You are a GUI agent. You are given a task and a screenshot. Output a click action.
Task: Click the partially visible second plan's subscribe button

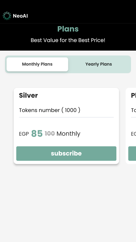tap(132, 153)
